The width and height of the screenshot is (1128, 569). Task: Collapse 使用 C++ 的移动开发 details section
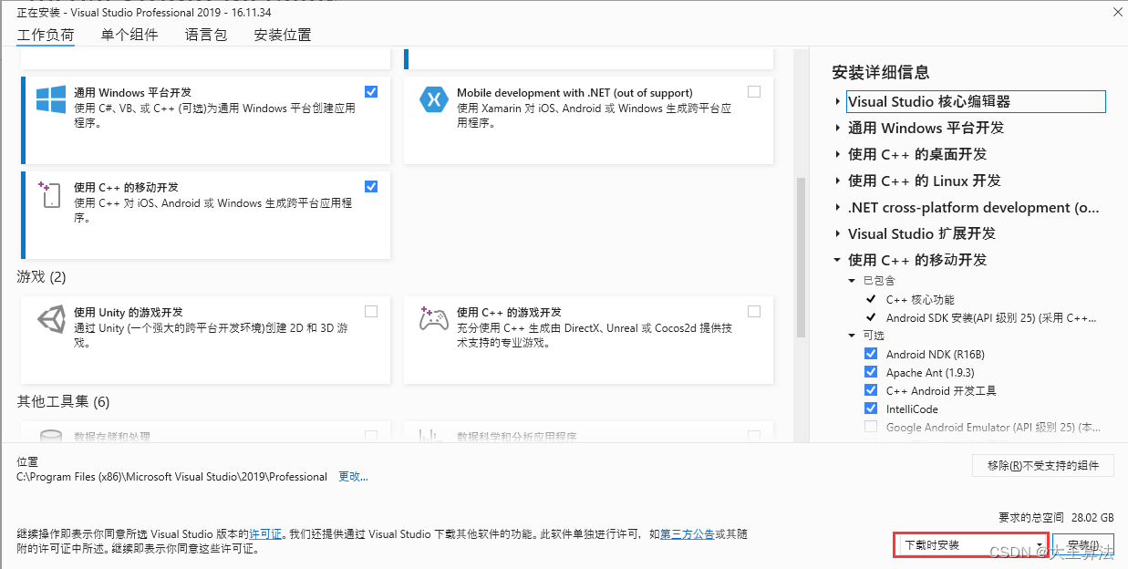(838, 260)
